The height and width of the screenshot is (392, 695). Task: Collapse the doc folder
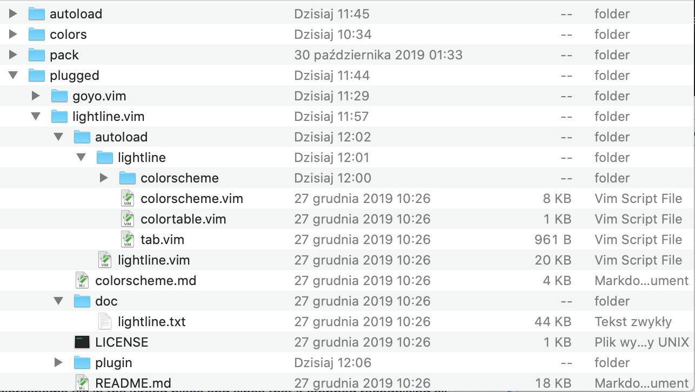58,301
